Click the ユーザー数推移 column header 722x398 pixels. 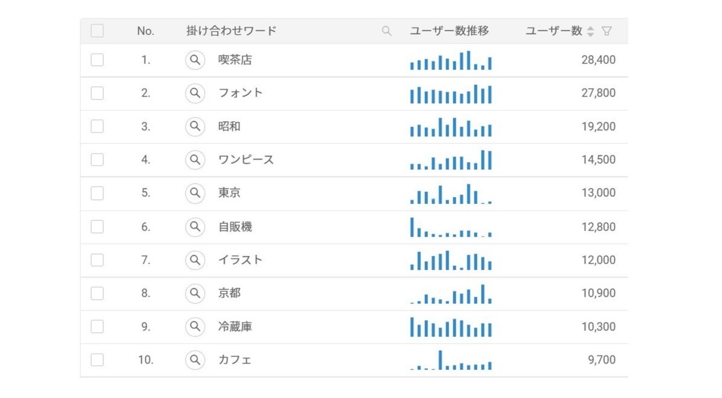[x=449, y=31]
